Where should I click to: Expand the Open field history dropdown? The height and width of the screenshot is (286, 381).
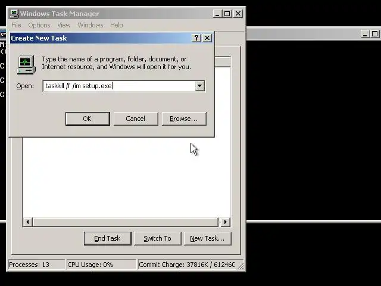pyautogui.click(x=200, y=86)
